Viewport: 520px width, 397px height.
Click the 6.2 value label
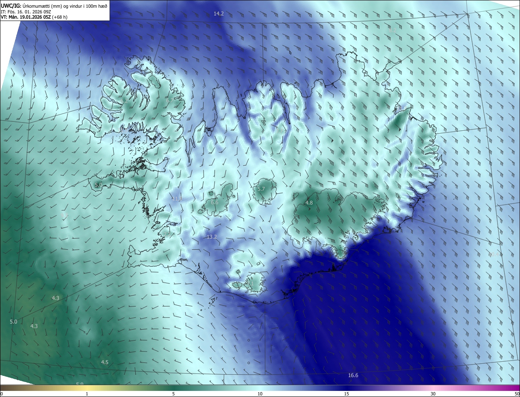point(124,100)
